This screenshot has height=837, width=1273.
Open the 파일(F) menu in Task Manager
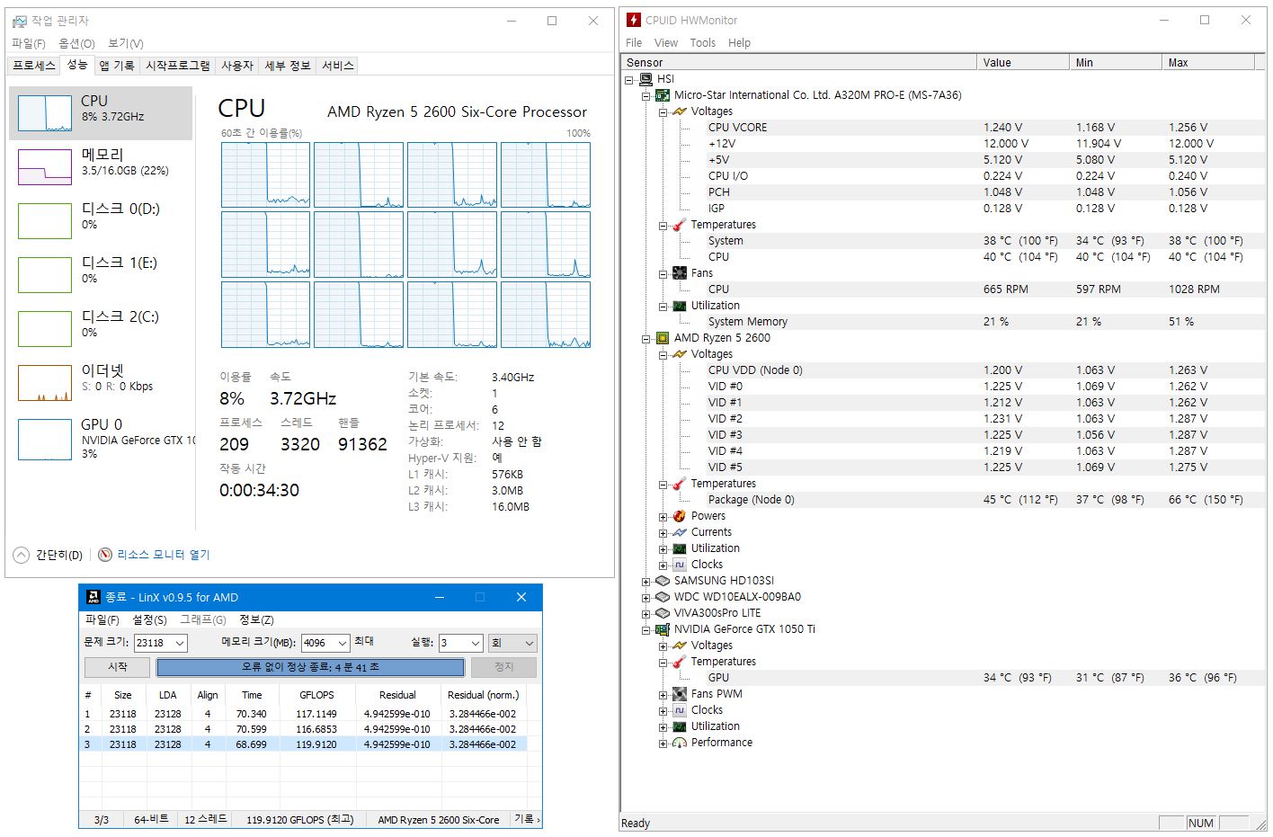tap(29, 43)
